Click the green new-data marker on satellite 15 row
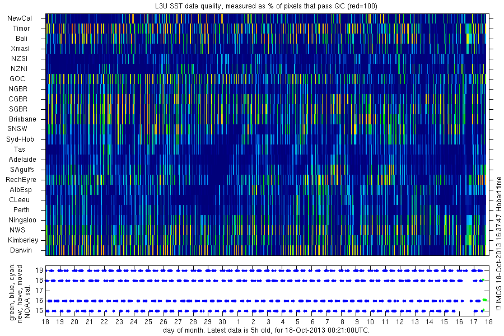Image resolution: width=504 pixels, height=336 pixels. click(483, 310)
